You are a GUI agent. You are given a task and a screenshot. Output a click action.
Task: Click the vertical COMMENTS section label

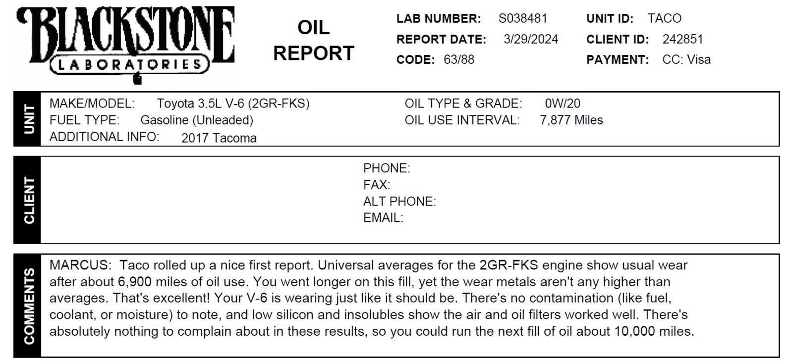click(x=29, y=306)
